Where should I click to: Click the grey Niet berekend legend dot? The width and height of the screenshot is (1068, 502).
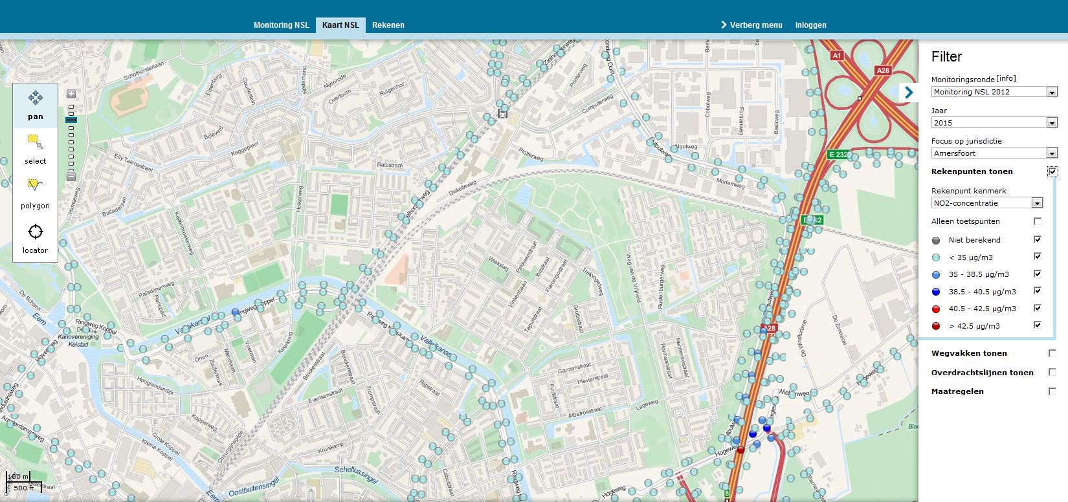tap(936, 240)
